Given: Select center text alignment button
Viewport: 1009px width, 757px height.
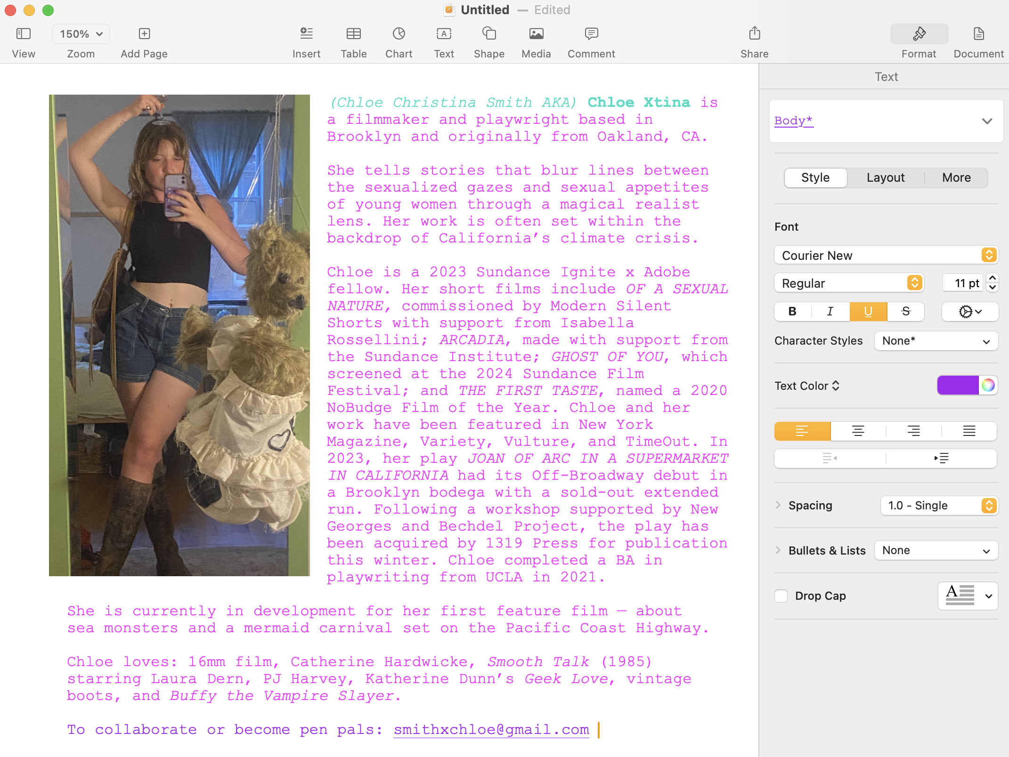Looking at the screenshot, I should pos(858,431).
